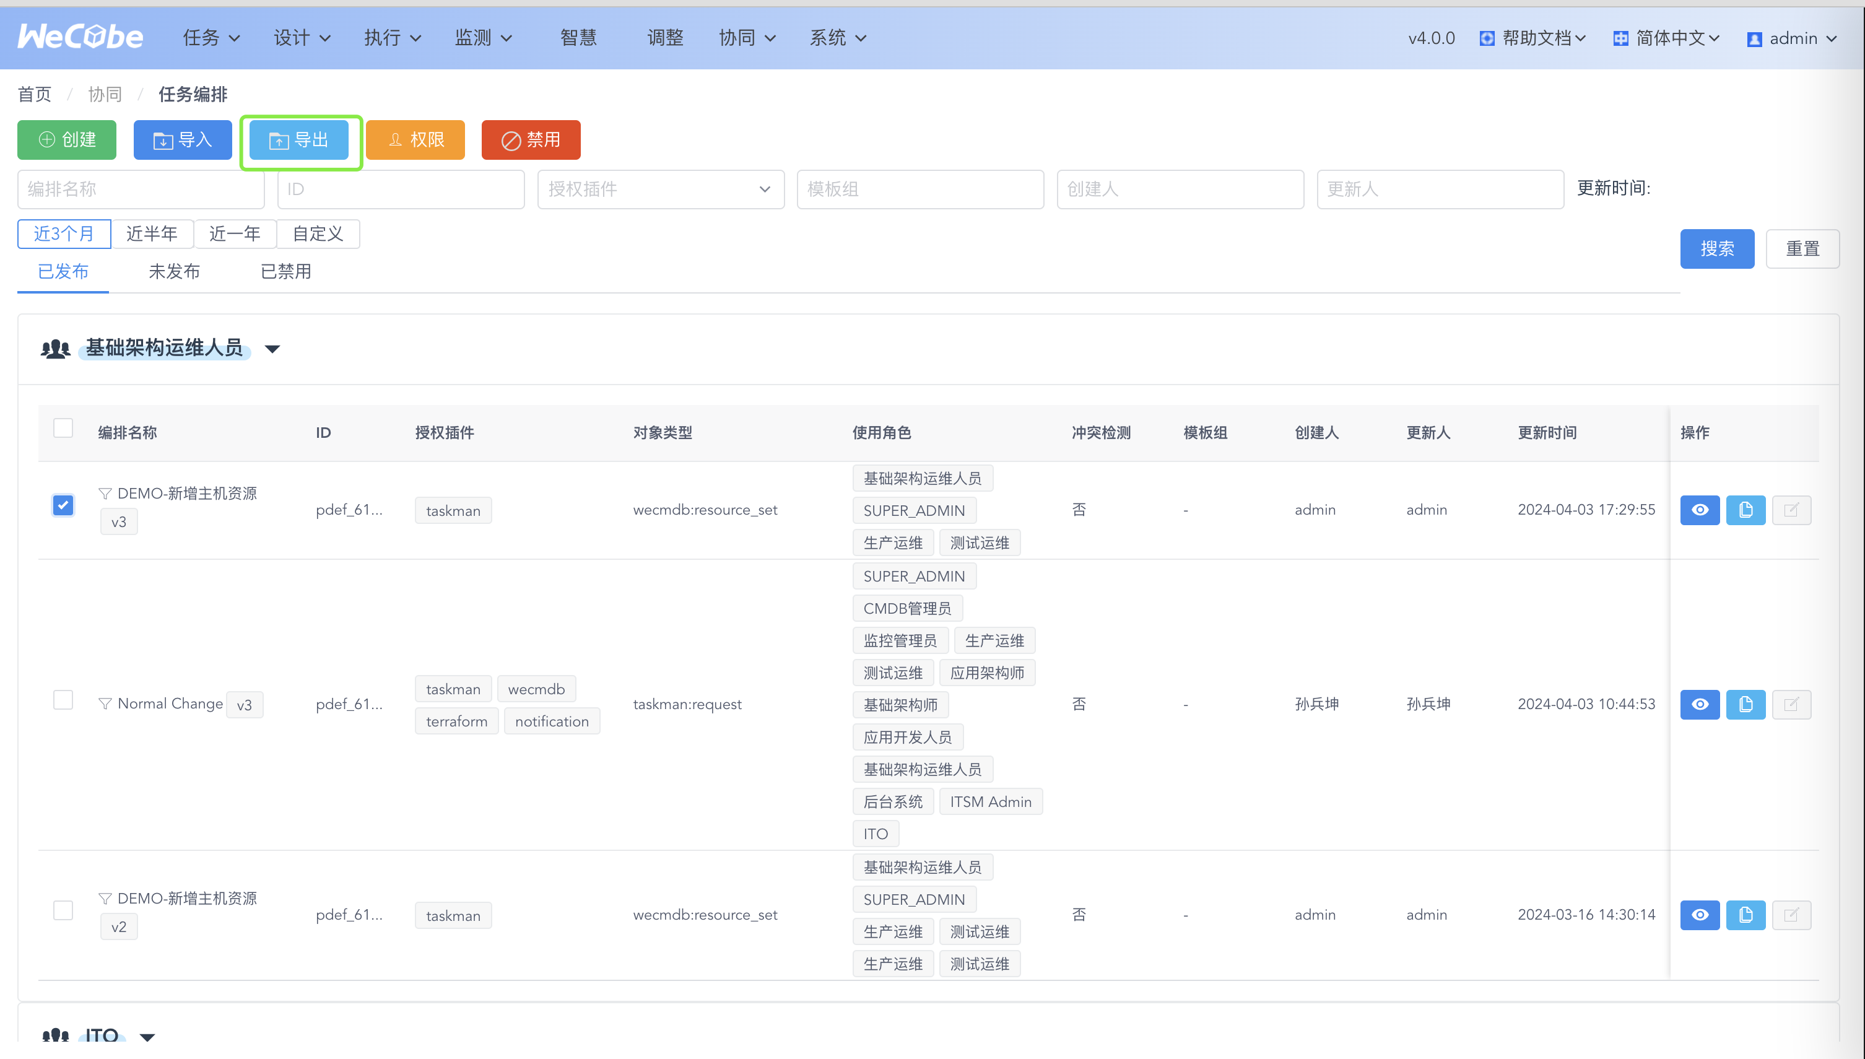
Task: Click filter icon beside DEMO-新增主机资源 v2
Action: (x=105, y=899)
